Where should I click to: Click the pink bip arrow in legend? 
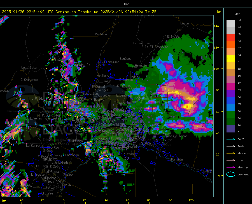pyautogui.click(x=231, y=161)
